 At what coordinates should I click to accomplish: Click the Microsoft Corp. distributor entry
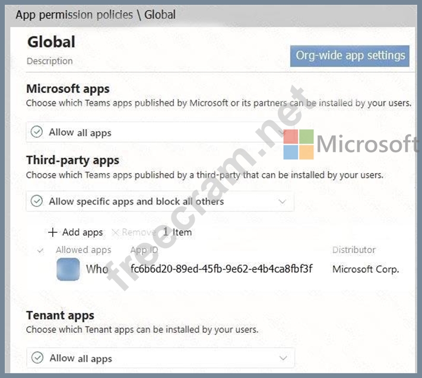click(366, 269)
